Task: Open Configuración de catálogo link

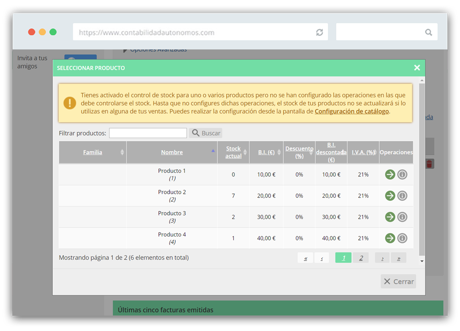Action: 352,111
